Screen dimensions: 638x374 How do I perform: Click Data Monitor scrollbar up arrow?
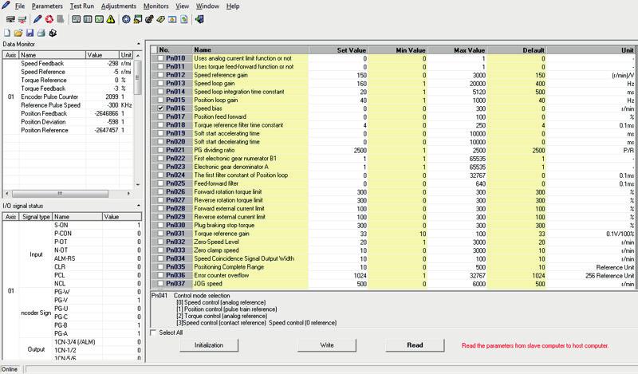pyautogui.click(x=138, y=55)
